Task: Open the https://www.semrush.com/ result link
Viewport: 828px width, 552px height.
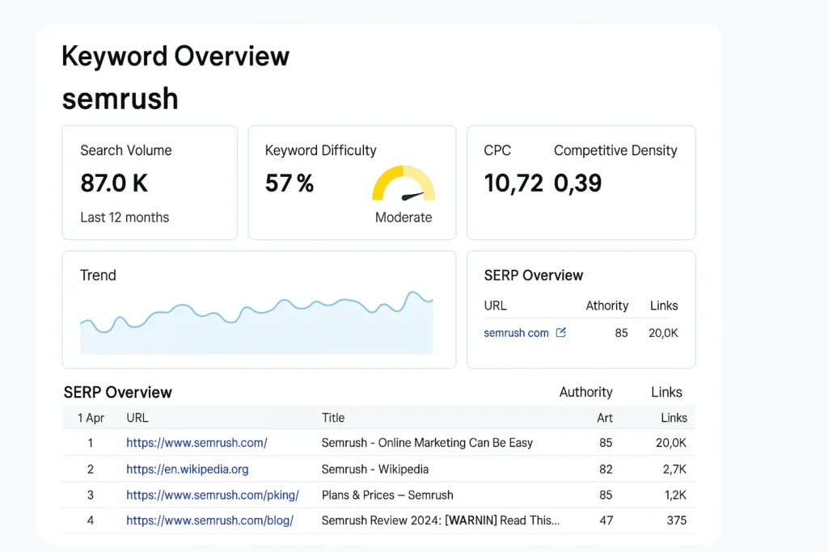Action: click(x=196, y=443)
